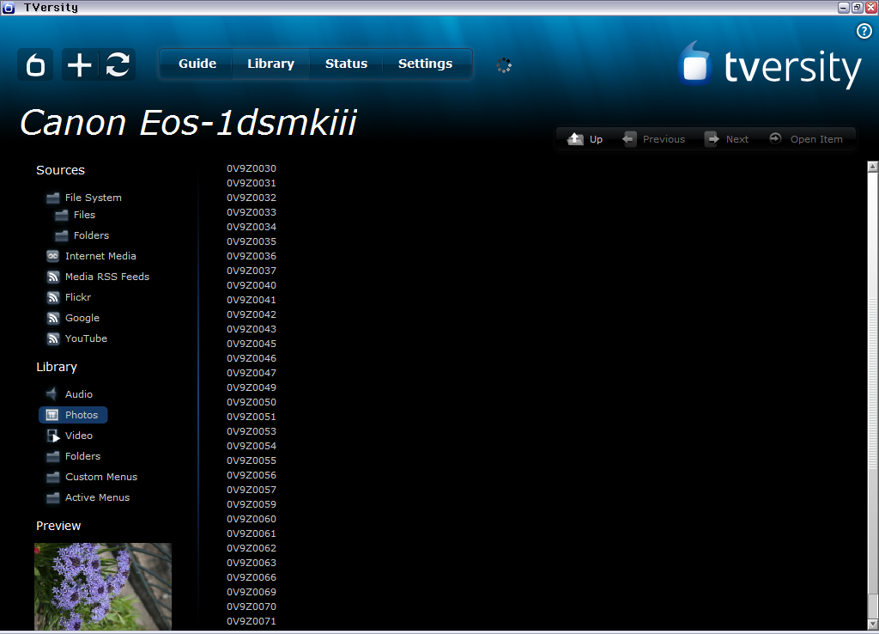Select photo 0V9Z0042
879x634 pixels.
(252, 314)
